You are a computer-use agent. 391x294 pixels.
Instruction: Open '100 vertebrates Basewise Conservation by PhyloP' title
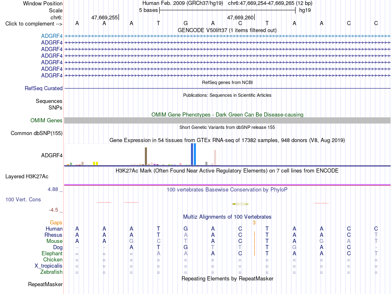pos(227,190)
